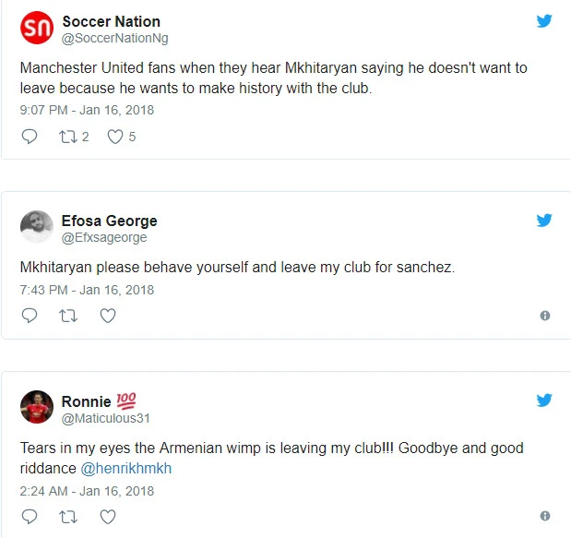Open the @henrikhmkh mention link
The height and width of the screenshot is (538, 571).
point(126,468)
